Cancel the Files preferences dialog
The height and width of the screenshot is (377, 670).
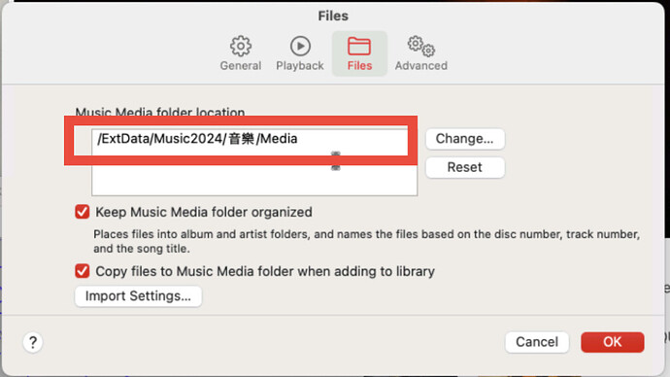point(537,342)
